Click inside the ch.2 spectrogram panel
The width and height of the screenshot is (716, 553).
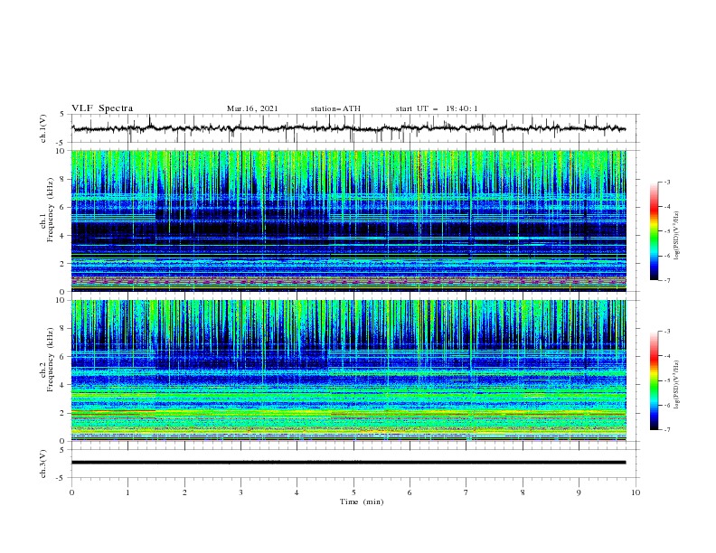[x=348, y=370]
